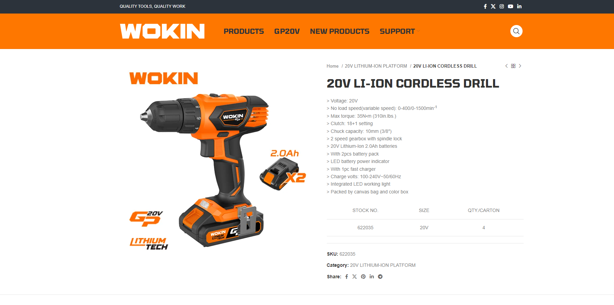Visit the Instagram profile from the top bar
614x305 pixels.
502,6
